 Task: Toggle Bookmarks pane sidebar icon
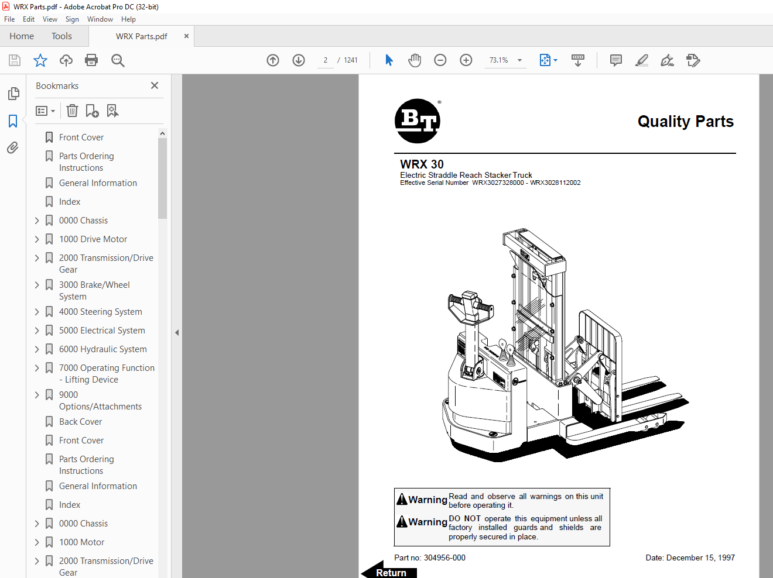click(13, 121)
